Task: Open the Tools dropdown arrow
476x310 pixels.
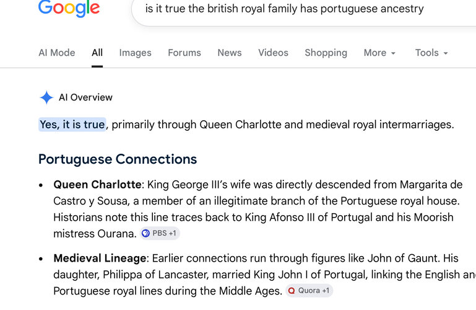Action: 446,53
